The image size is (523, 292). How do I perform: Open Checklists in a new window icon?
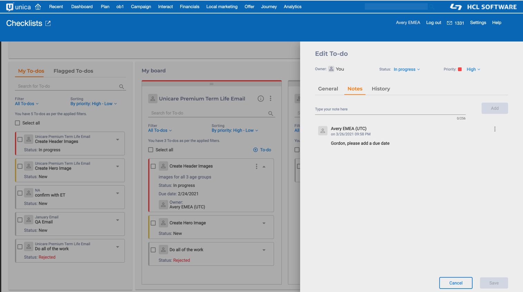[x=48, y=23]
